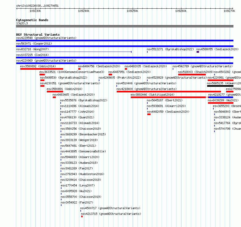Click the DGV Structural Variants track title

38,35
